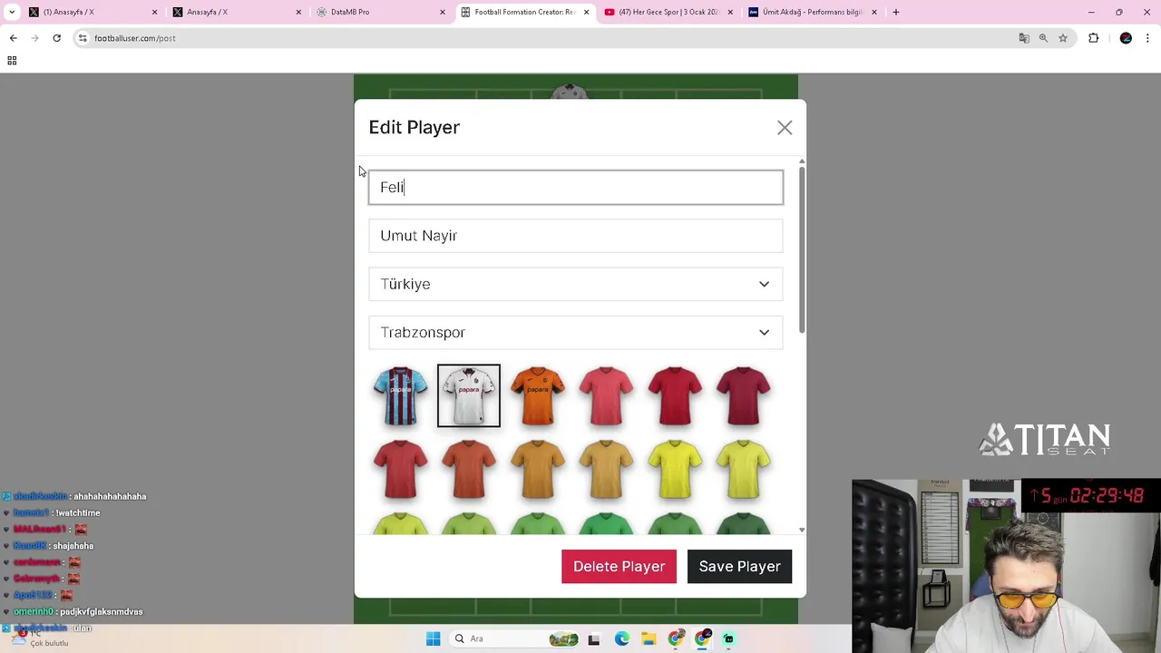The image size is (1161, 653).
Task: Click the Delete Player button
Action: click(619, 567)
